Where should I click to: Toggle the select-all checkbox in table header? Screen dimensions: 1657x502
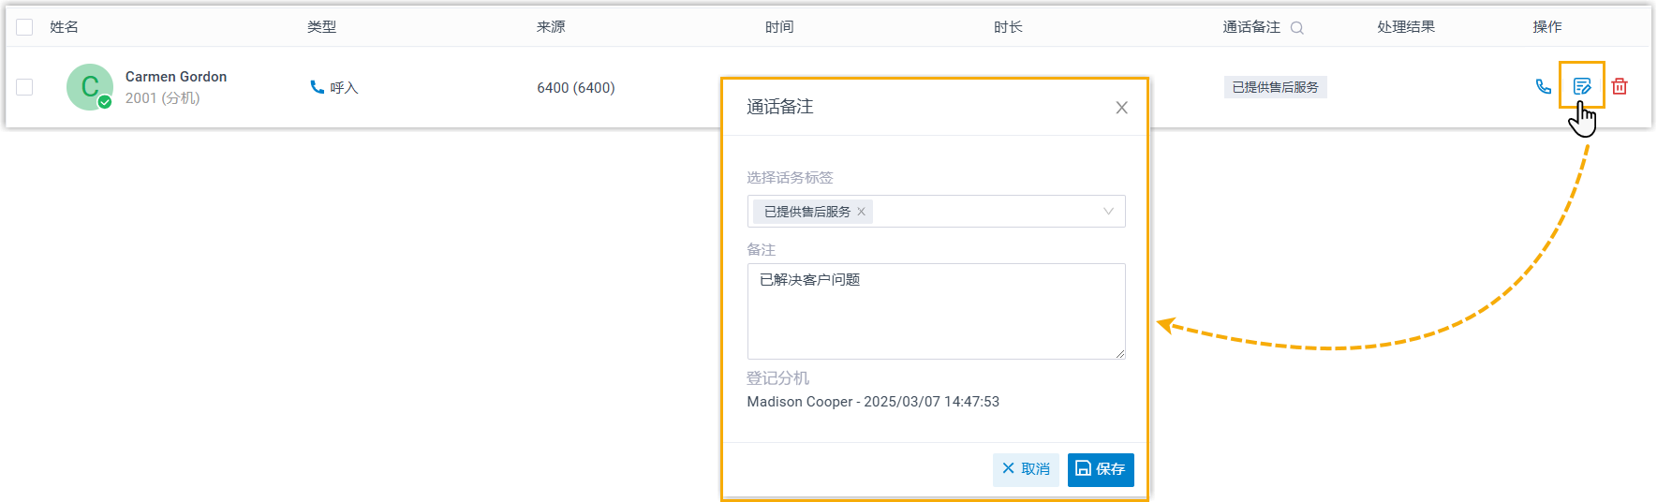point(24,27)
